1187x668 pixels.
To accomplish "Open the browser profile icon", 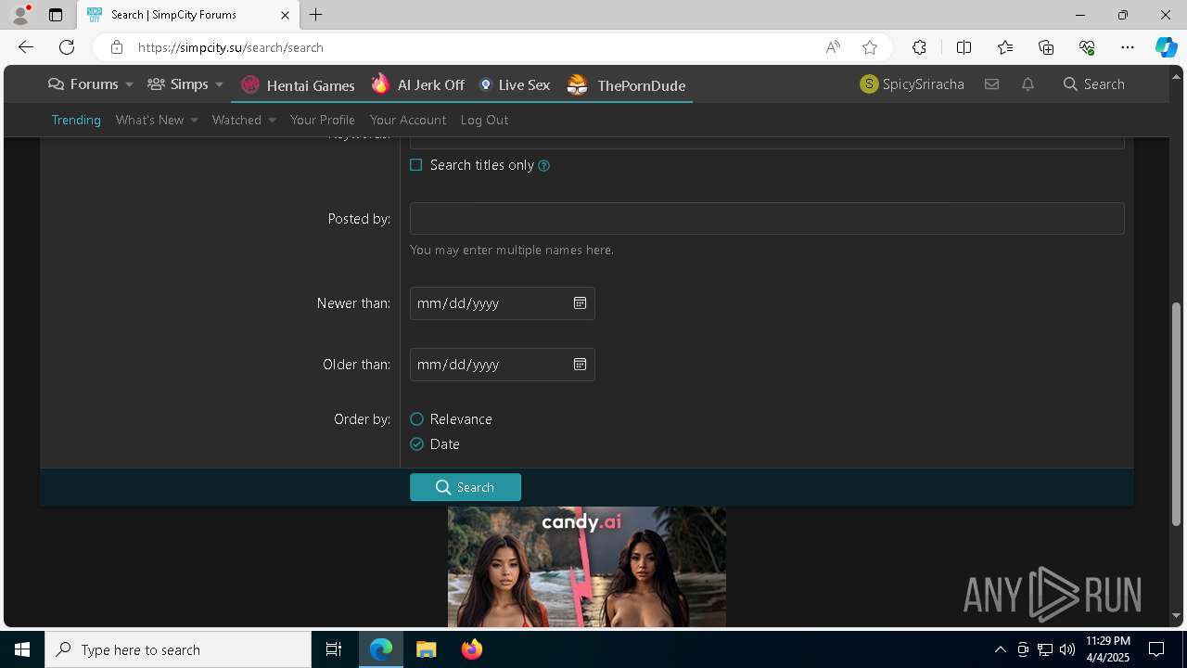I will [x=20, y=15].
